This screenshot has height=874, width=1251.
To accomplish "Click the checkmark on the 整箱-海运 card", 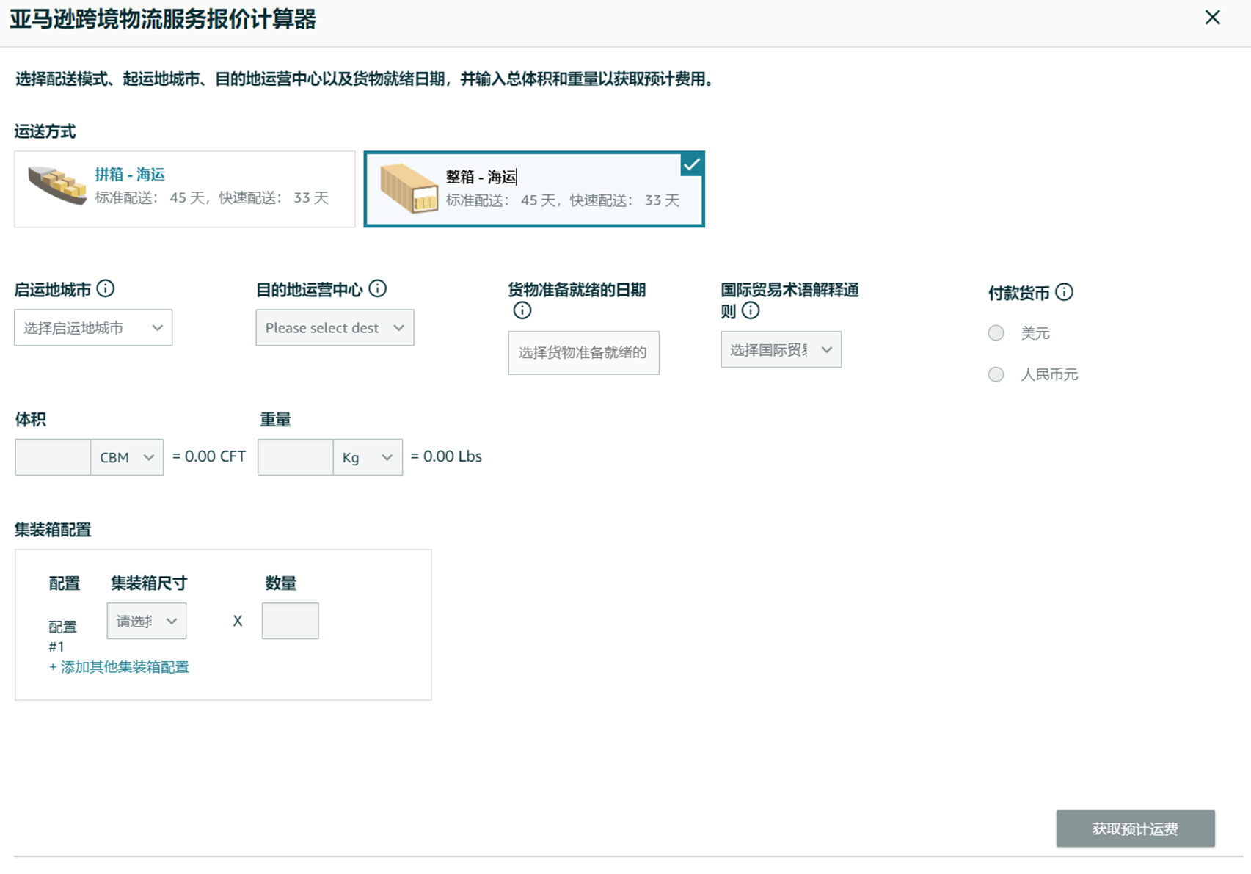I will pyautogui.click(x=691, y=164).
